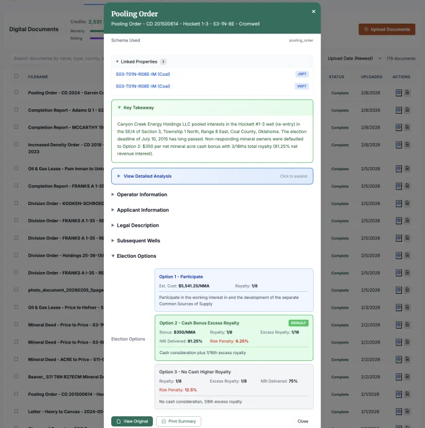Screen dimensions: 425x428
Task: Check the Oil & Gas Lease - Pam Inman row
Action: point(16,168)
